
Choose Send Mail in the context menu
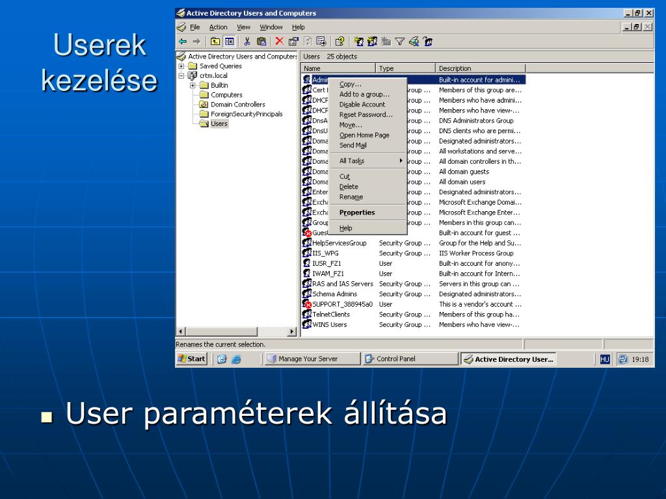(367, 145)
